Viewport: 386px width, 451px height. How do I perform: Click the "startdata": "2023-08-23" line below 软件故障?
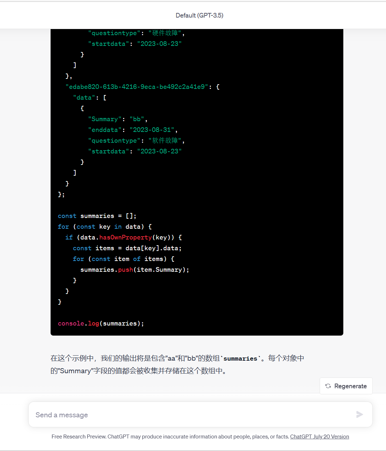coord(135,151)
